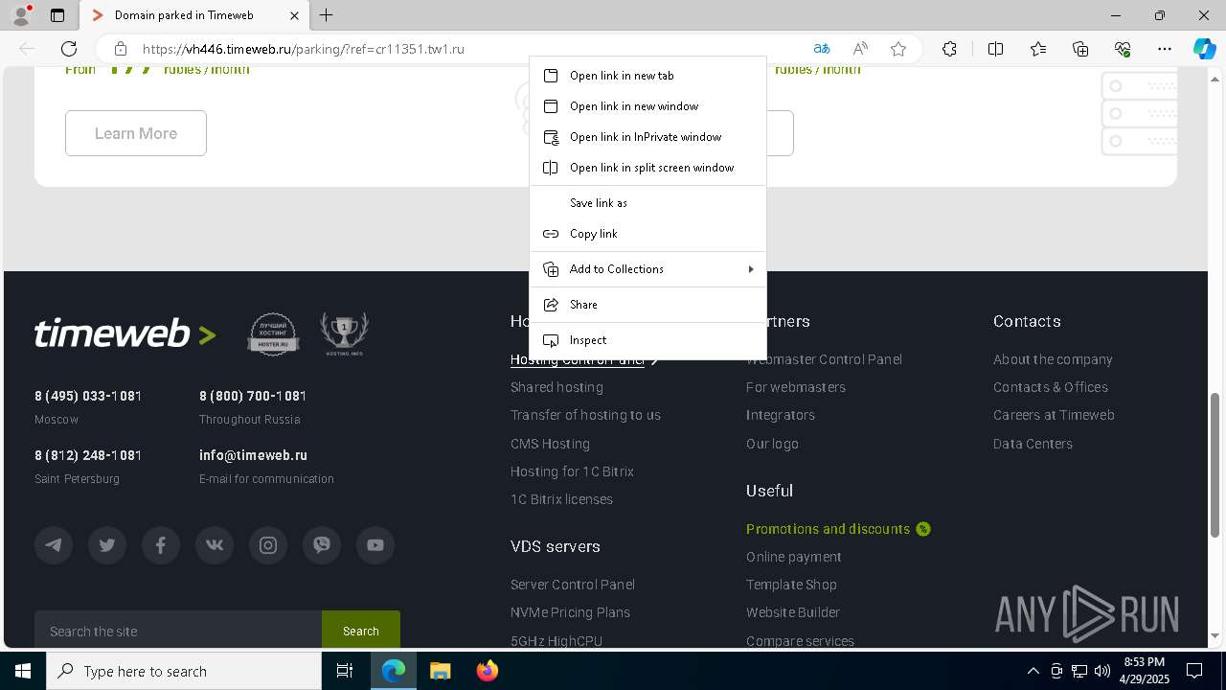Screen dimensions: 1226x690
Task: Open Our logo link
Action: pyautogui.click(x=772, y=444)
